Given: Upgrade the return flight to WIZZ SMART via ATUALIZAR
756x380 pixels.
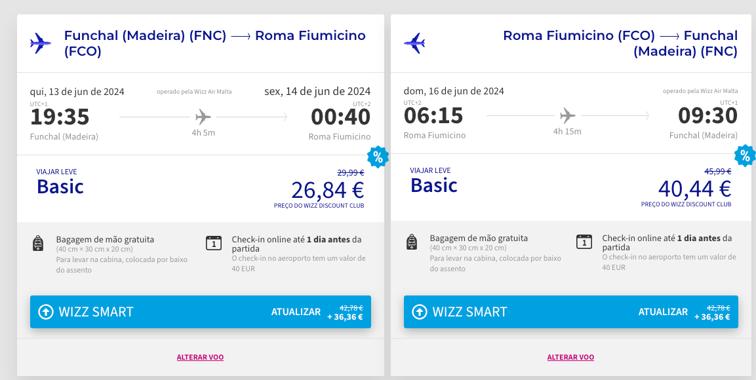Looking at the screenshot, I should [x=663, y=312].
